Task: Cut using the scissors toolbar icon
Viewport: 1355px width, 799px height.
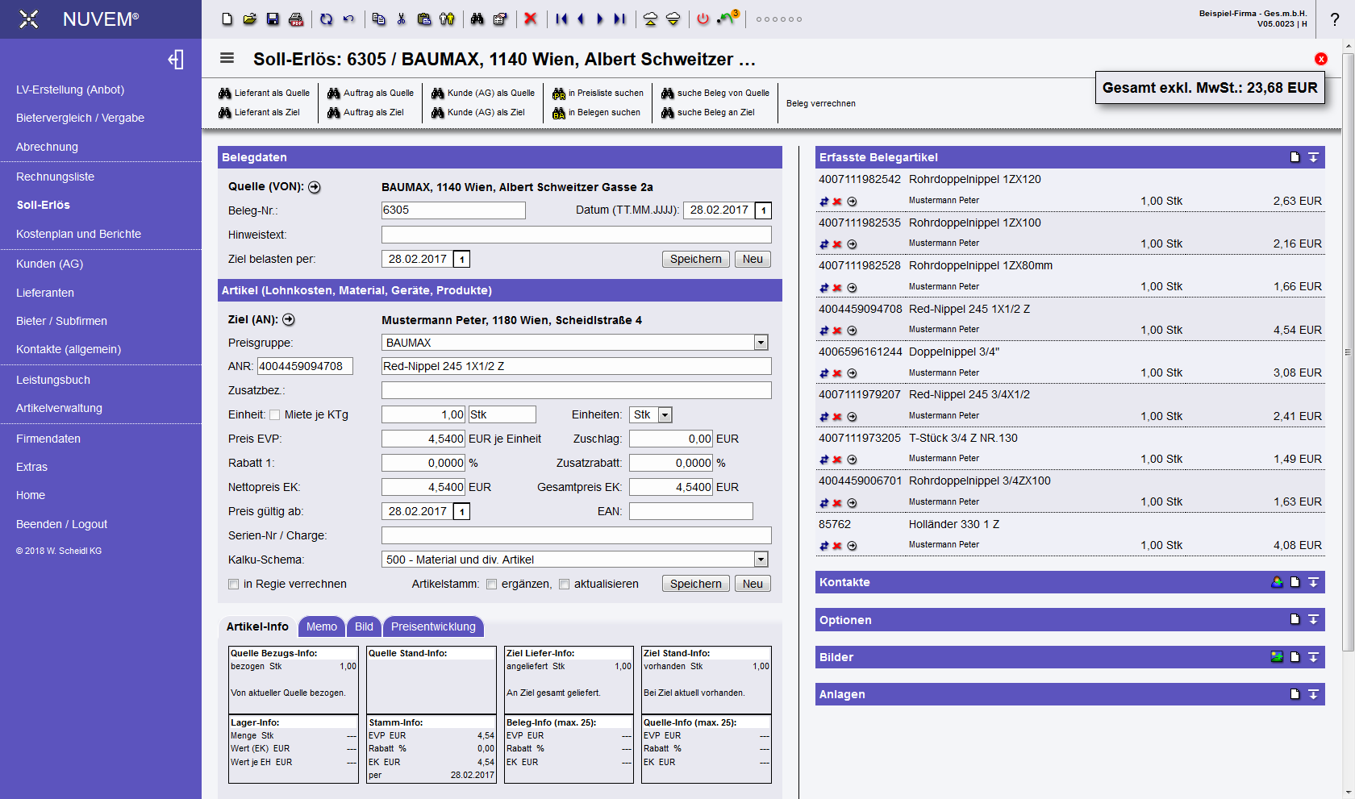Action: tap(402, 19)
